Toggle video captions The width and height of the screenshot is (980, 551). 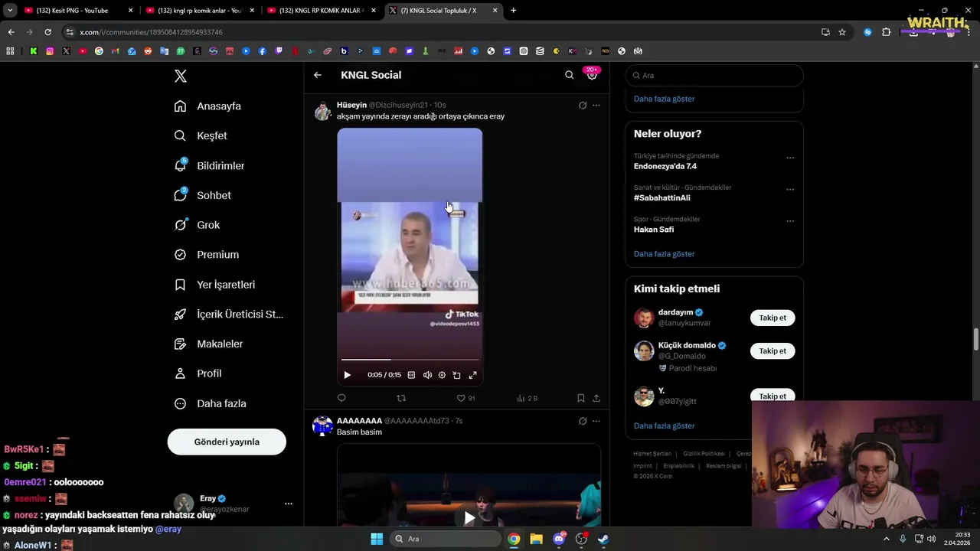click(411, 375)
